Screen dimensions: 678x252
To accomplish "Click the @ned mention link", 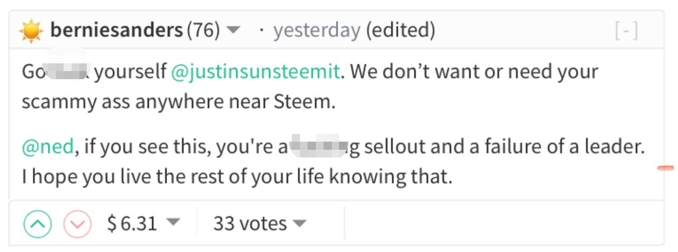I will 48,147.
